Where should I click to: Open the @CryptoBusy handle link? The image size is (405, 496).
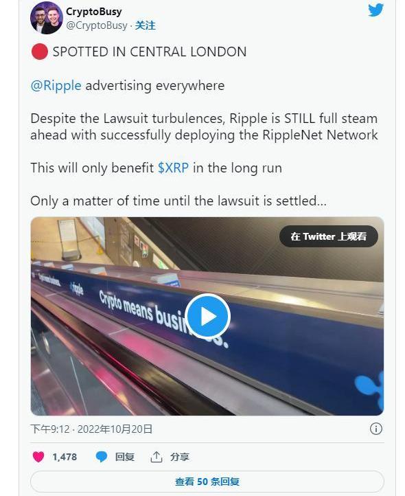click(97, 25)
